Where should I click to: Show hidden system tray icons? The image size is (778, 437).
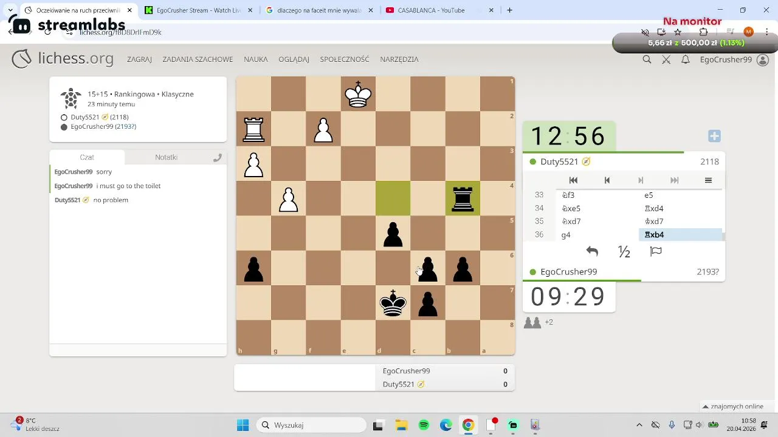pos(639,425)
